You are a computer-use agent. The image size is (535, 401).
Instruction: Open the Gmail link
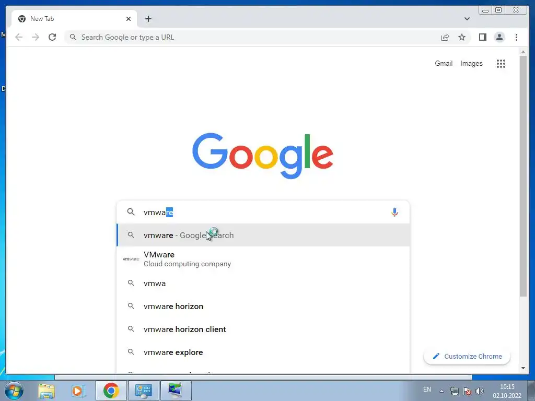[x=443, y=63]
